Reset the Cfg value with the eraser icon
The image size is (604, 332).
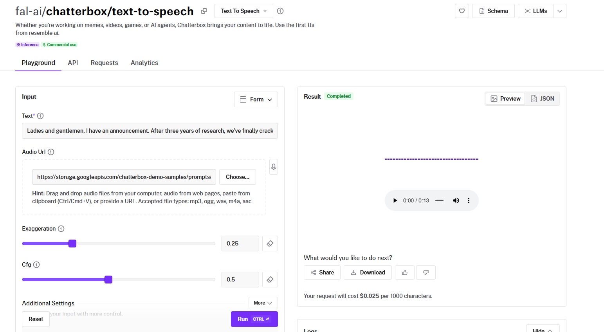pos(270,280)
